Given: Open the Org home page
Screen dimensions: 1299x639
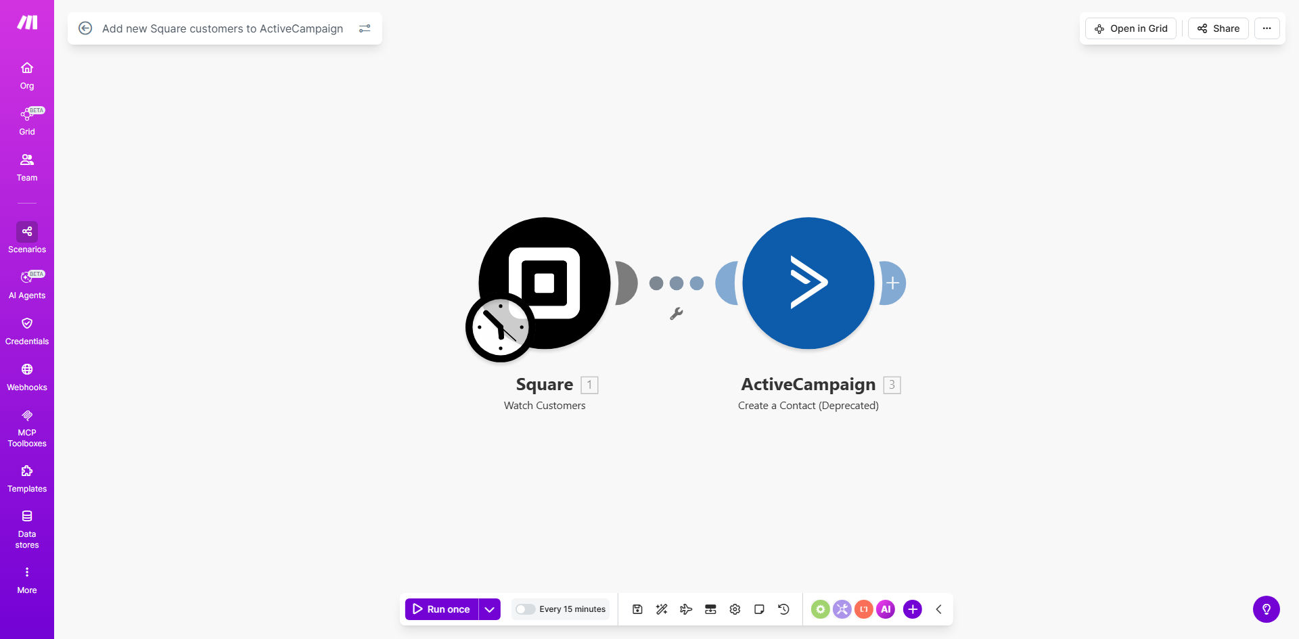Looking at the screenshot, I should pos(27,76).
